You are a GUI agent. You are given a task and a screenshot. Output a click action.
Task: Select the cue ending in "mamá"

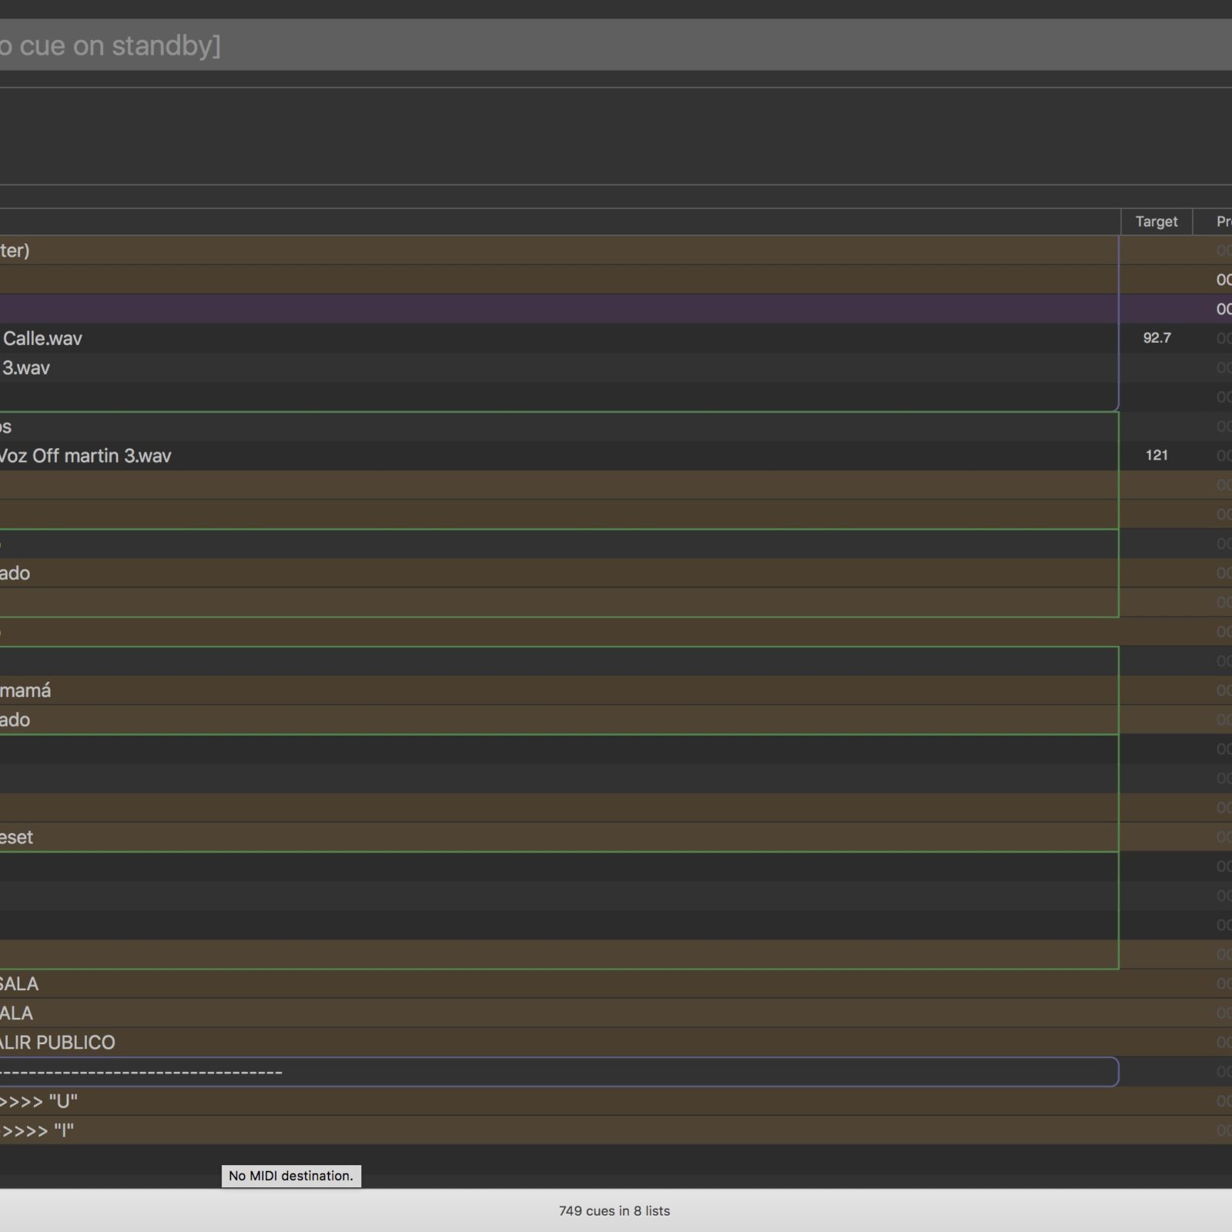click(26, 691)
